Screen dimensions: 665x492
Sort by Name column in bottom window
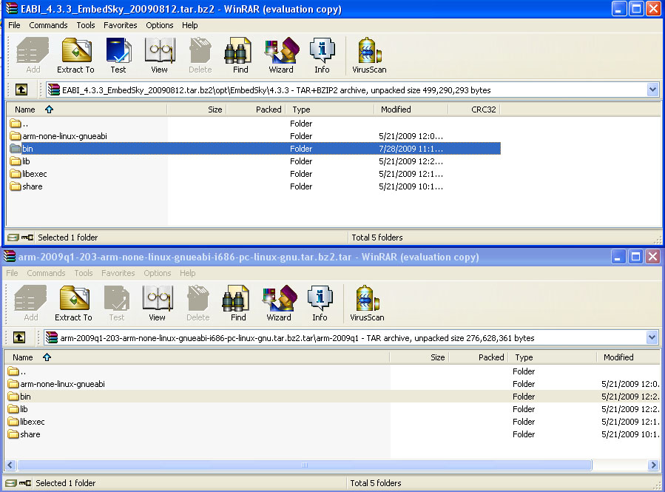pyautogui.click(x=197, y=357)
